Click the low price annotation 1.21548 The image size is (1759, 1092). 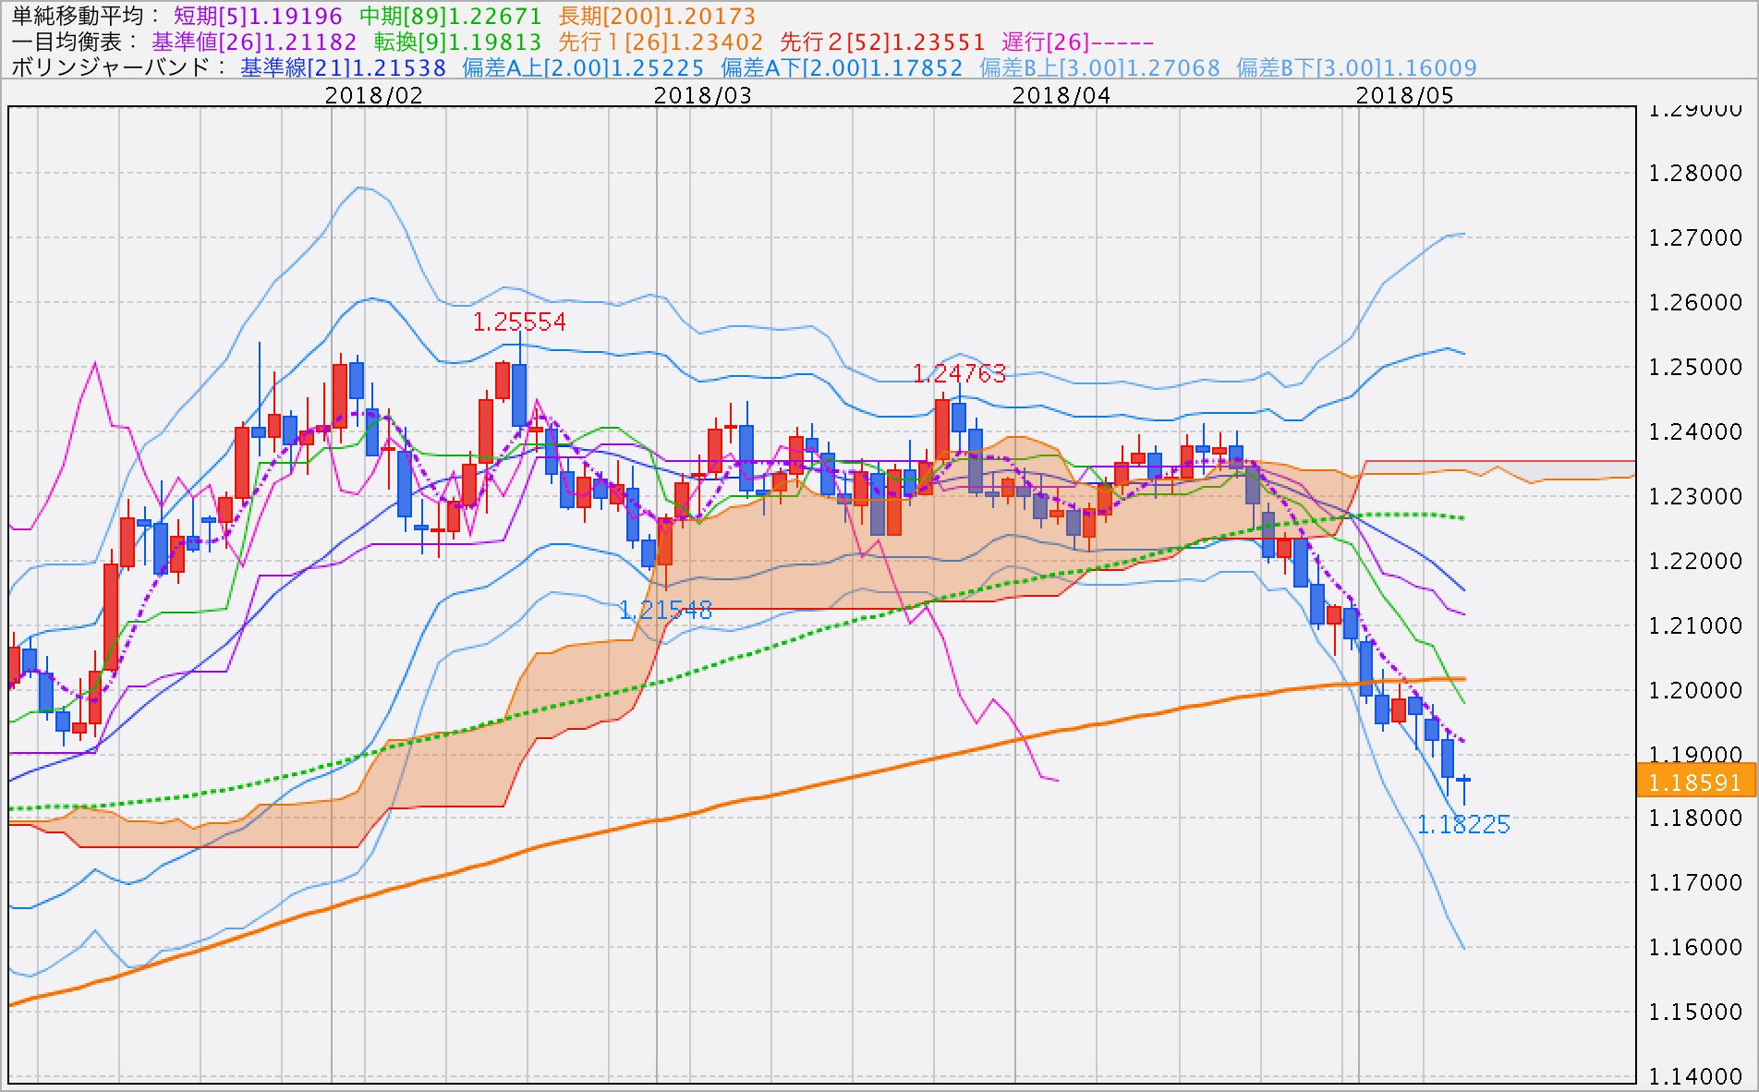pyautogui.click(x=665, y=610)
